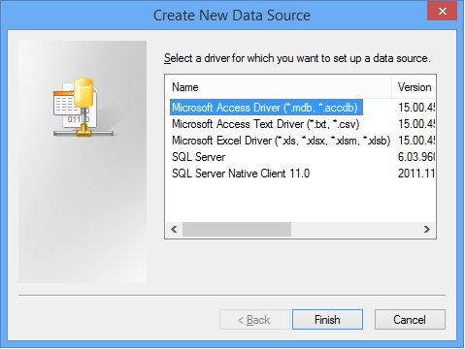
Task: Select the SQL Server driver
Action: coord(198,157)
